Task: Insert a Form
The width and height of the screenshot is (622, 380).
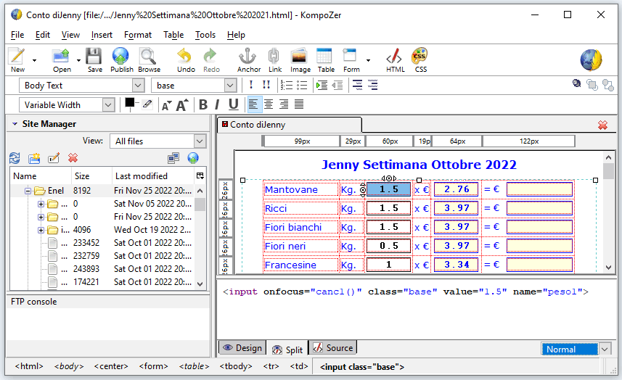Action: tap(351, 60)
